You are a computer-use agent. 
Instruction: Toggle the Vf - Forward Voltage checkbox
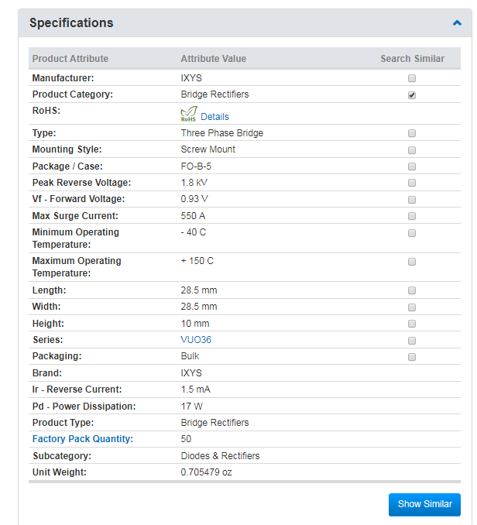click(x=412, y=200)
